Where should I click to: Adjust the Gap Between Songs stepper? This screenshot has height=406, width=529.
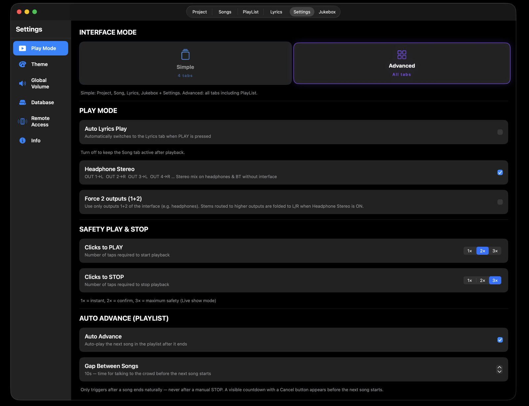pos(500,369)
